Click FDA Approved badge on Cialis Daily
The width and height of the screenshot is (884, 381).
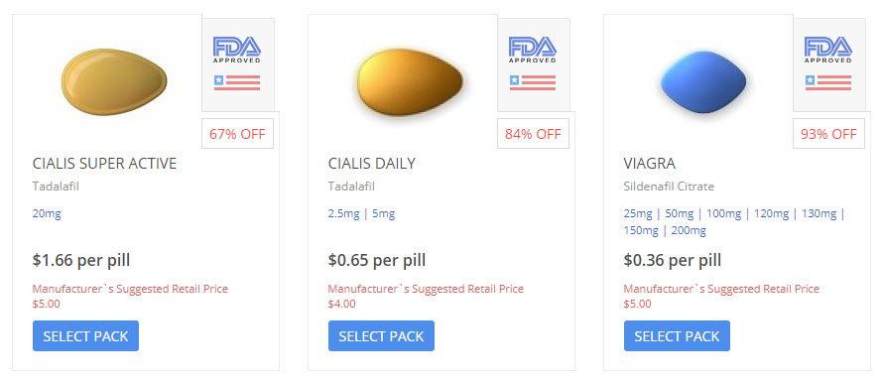pyautogui.click(x=532, y=50)
